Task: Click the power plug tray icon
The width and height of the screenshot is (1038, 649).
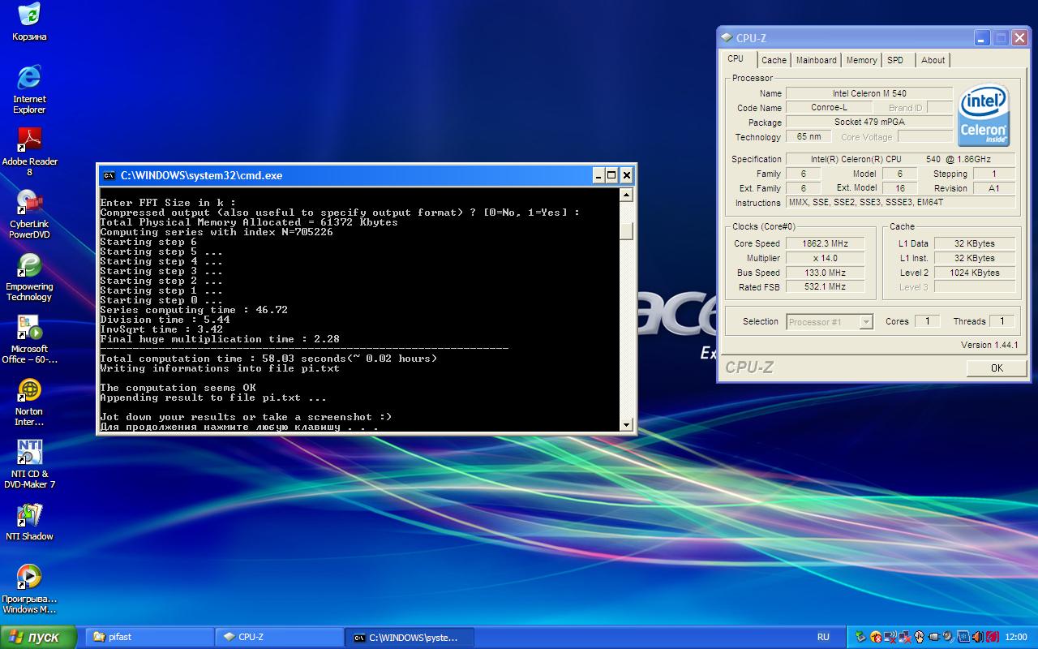Action: tap(934, 637)
